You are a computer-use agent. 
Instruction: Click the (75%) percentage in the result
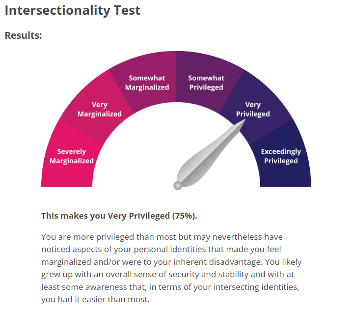click(x=185, y=216)
